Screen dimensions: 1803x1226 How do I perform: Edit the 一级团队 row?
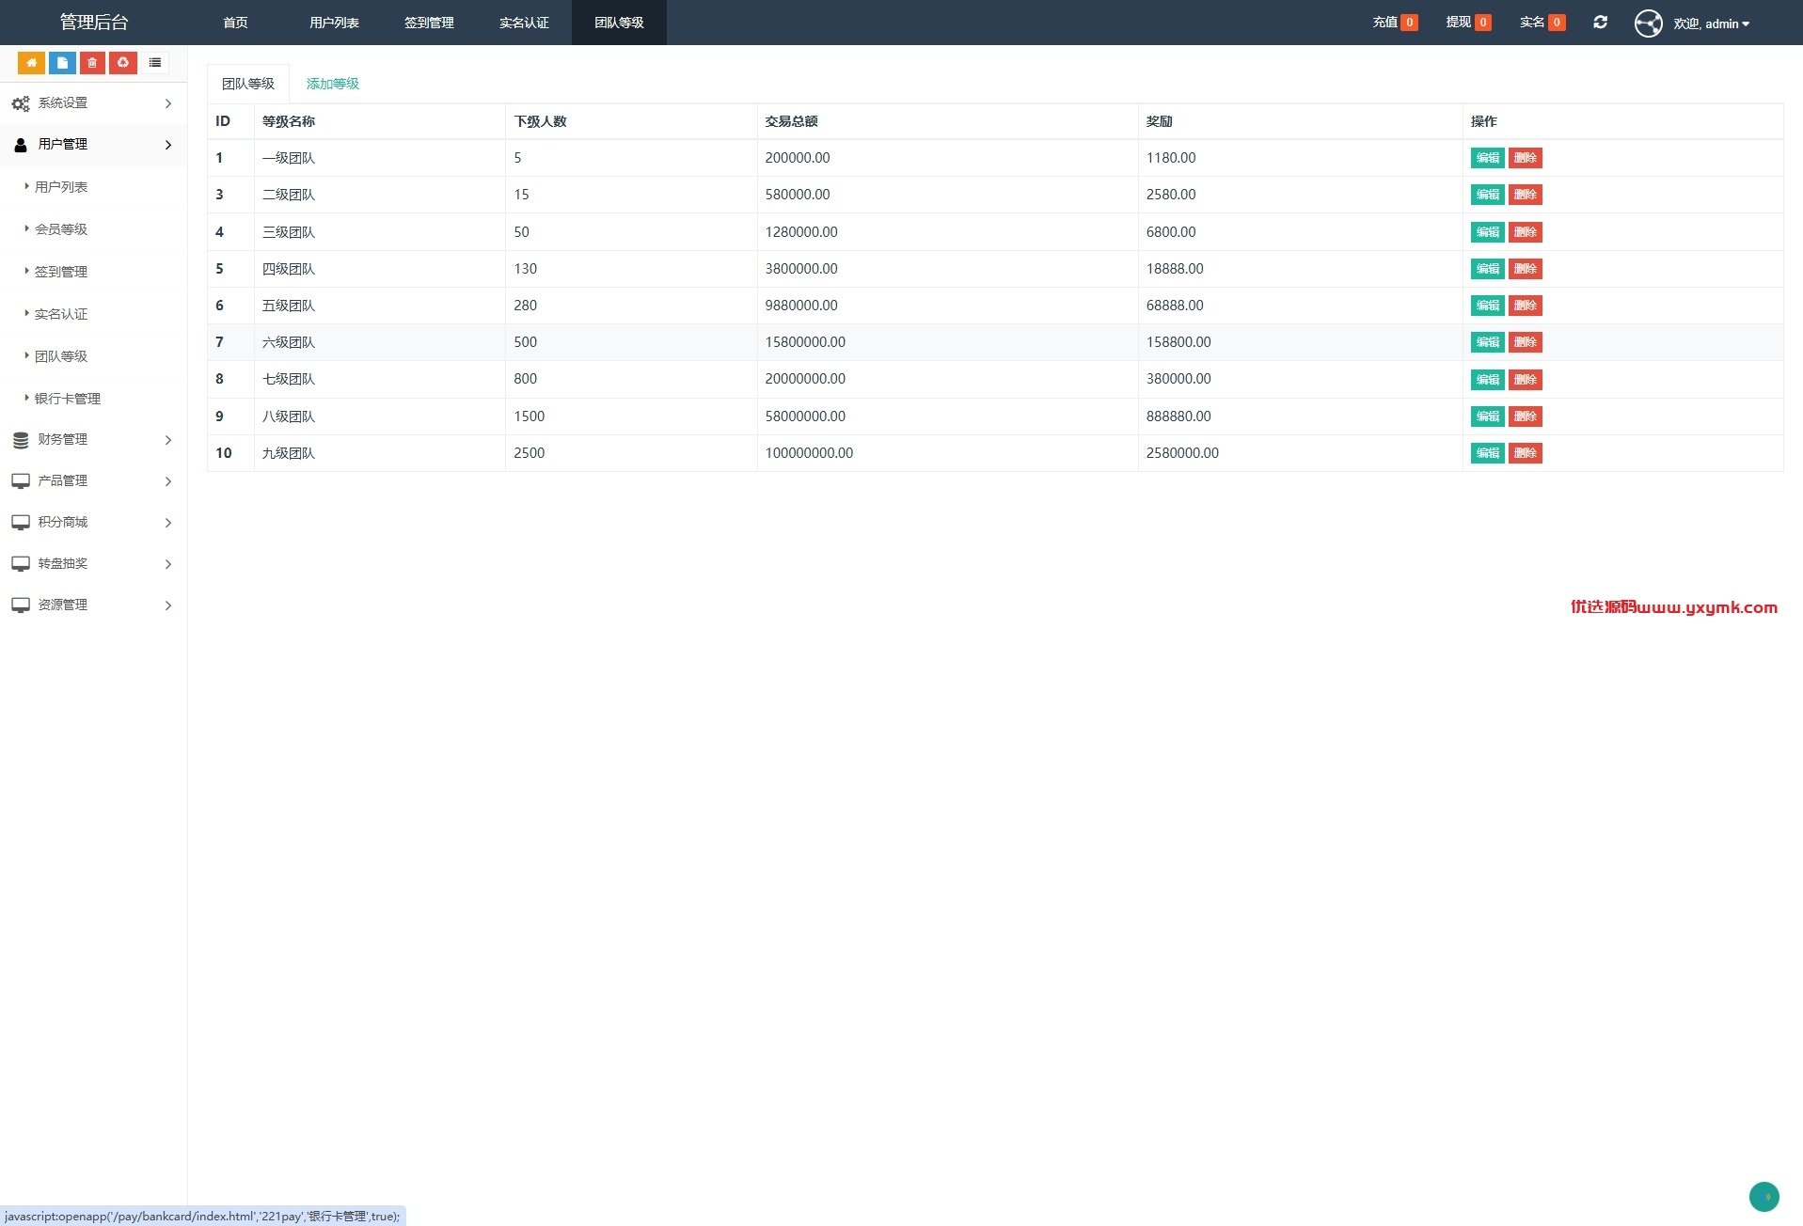coord(1487,158)
